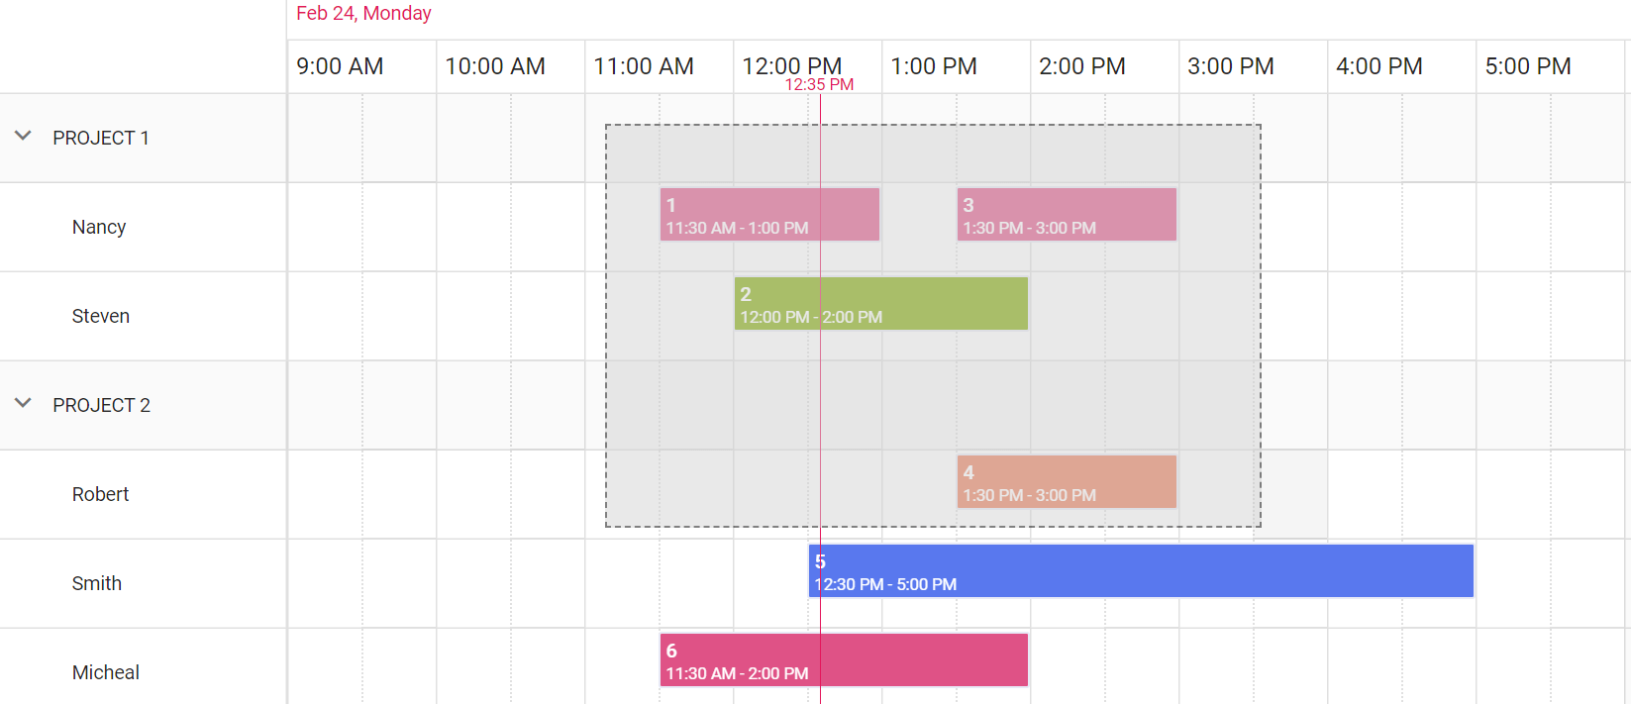The width and height of the screenshot is (1631, 704).
Task: Select the 9:00 AM time header
Action: pyautogui.click(x=340, y=66)
